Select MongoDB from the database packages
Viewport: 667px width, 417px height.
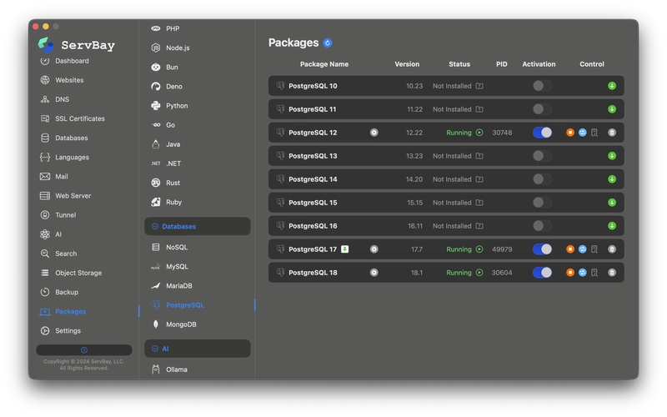pyautogui.click(x=181, y=324)
